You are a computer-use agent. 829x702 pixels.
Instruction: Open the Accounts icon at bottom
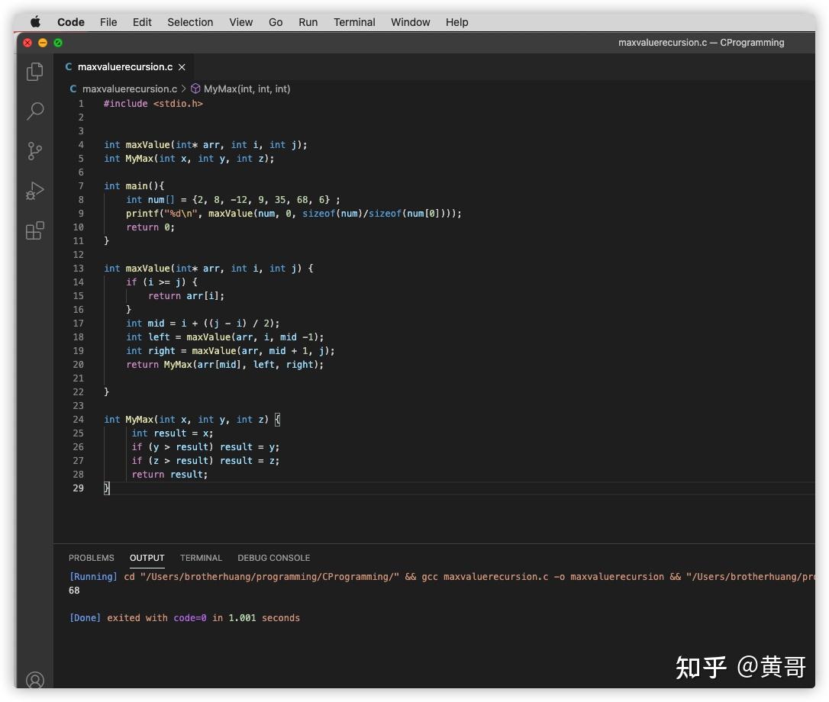[x=35, y=681]
